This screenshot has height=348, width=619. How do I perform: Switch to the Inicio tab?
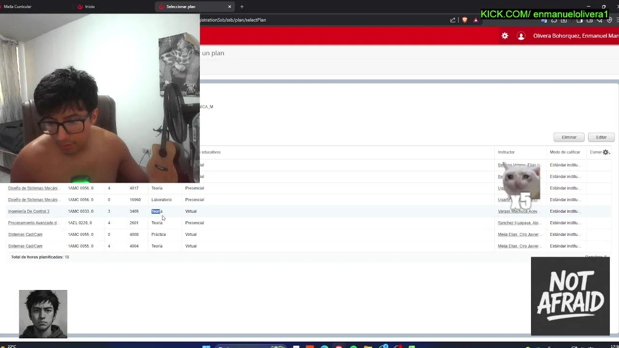(90, 7)
